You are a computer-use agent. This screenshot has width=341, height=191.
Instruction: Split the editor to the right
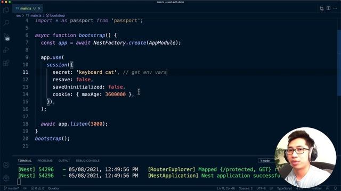[x=328, y=8]
